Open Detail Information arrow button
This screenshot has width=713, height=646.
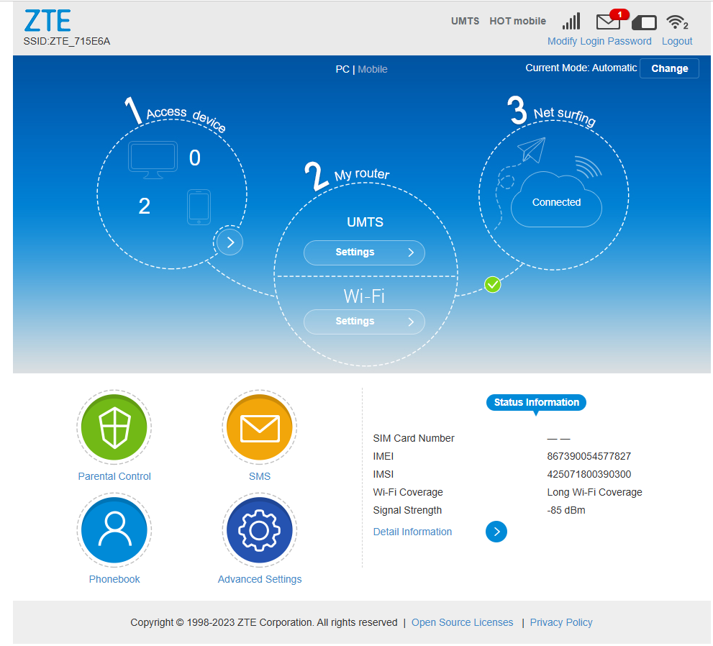click(496, 532)
